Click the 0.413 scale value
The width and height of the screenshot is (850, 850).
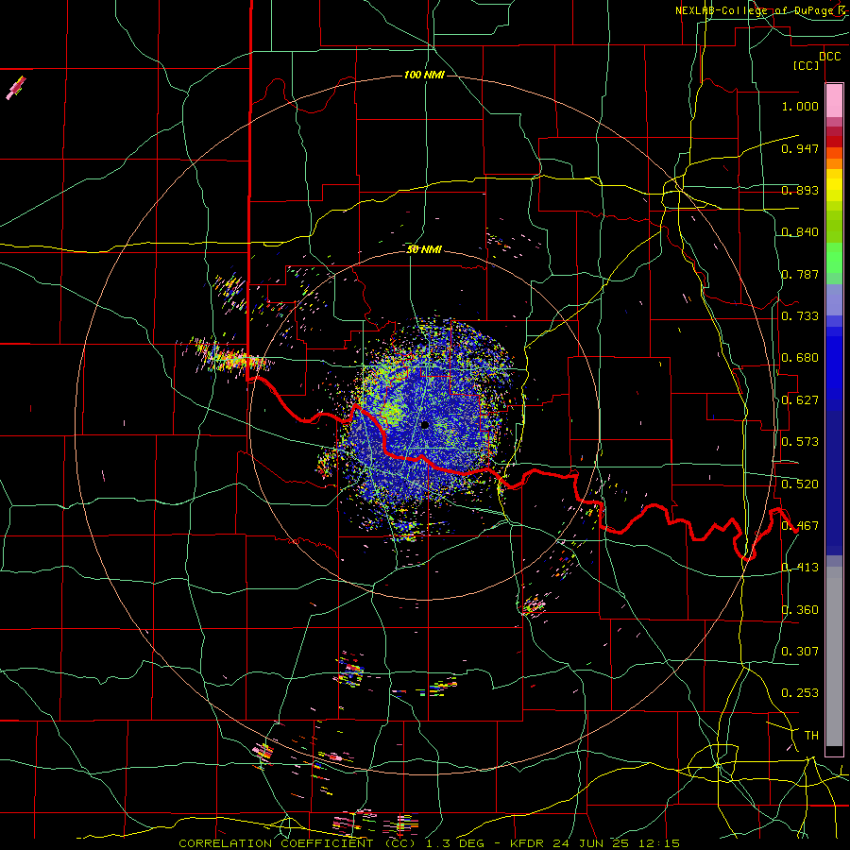(x=800, y=568)
